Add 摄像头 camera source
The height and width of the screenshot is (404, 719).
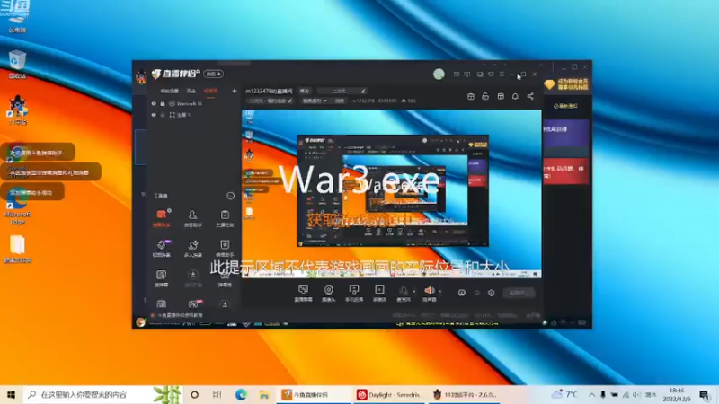point(328,294)
